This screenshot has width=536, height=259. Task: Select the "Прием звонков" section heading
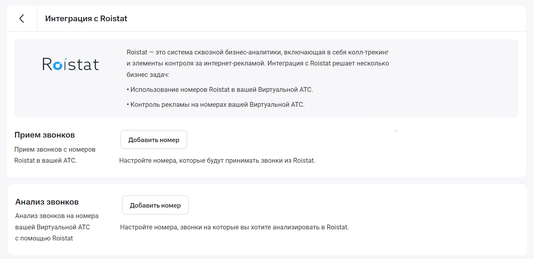[x=45, y=135]
